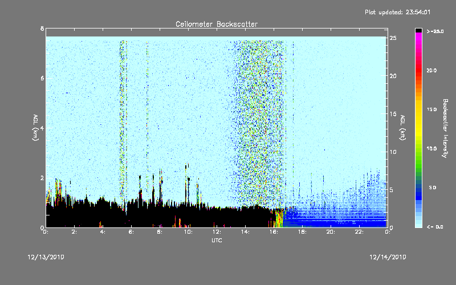
Task: Click the '14:' UTC hour label
Action: (x=246, y=232)
